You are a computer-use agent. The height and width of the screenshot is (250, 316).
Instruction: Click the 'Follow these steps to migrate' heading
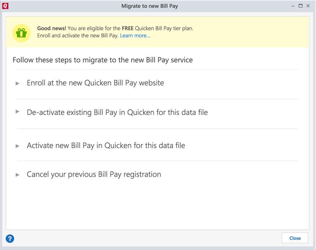click(x=103, y=60)
